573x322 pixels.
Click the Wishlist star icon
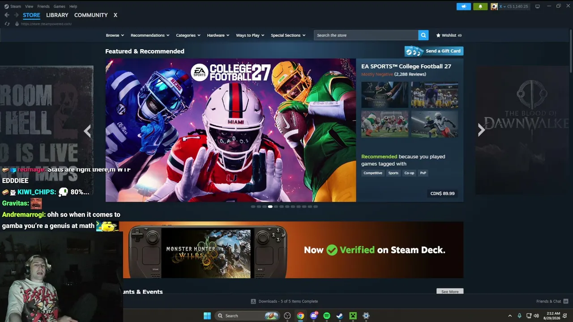point(438,35)
